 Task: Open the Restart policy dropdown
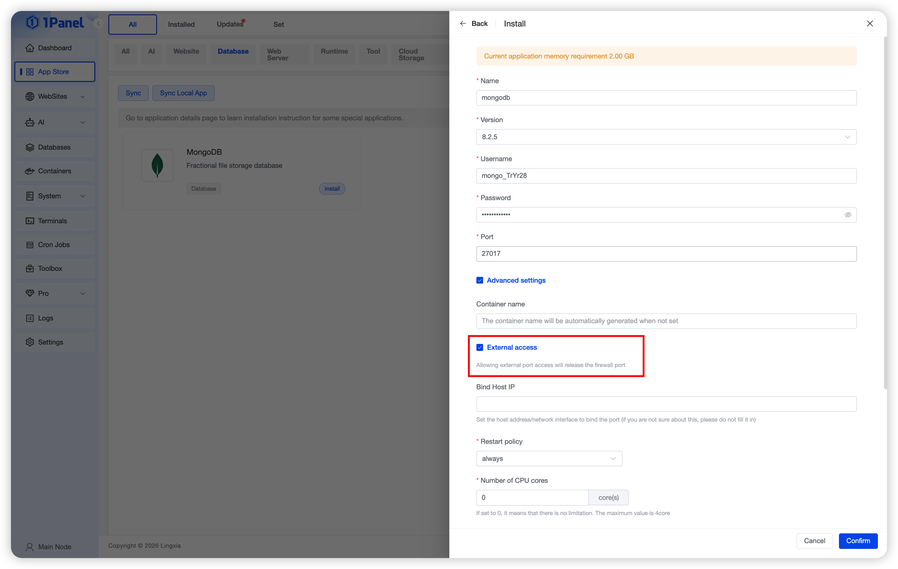(x=549, y=458)
